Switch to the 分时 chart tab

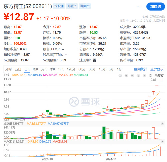8,69
